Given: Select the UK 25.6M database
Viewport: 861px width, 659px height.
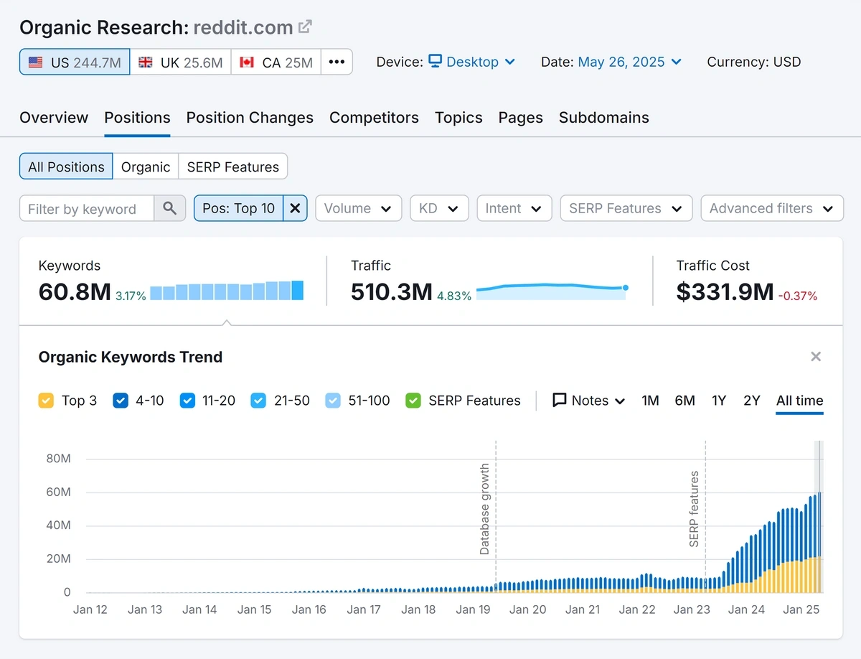Looking at the screenshot, I should (x=181, y=62).
